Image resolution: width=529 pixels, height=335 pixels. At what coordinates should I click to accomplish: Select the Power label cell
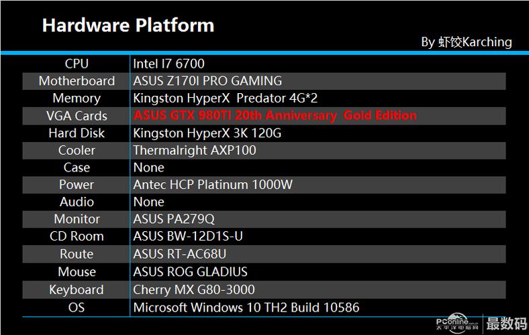coord(77,184)
